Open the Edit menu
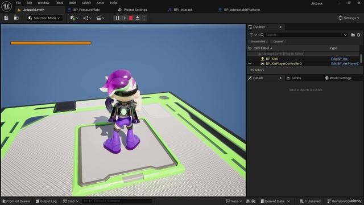This screenshot has height=205, width=364. point(29,3)
